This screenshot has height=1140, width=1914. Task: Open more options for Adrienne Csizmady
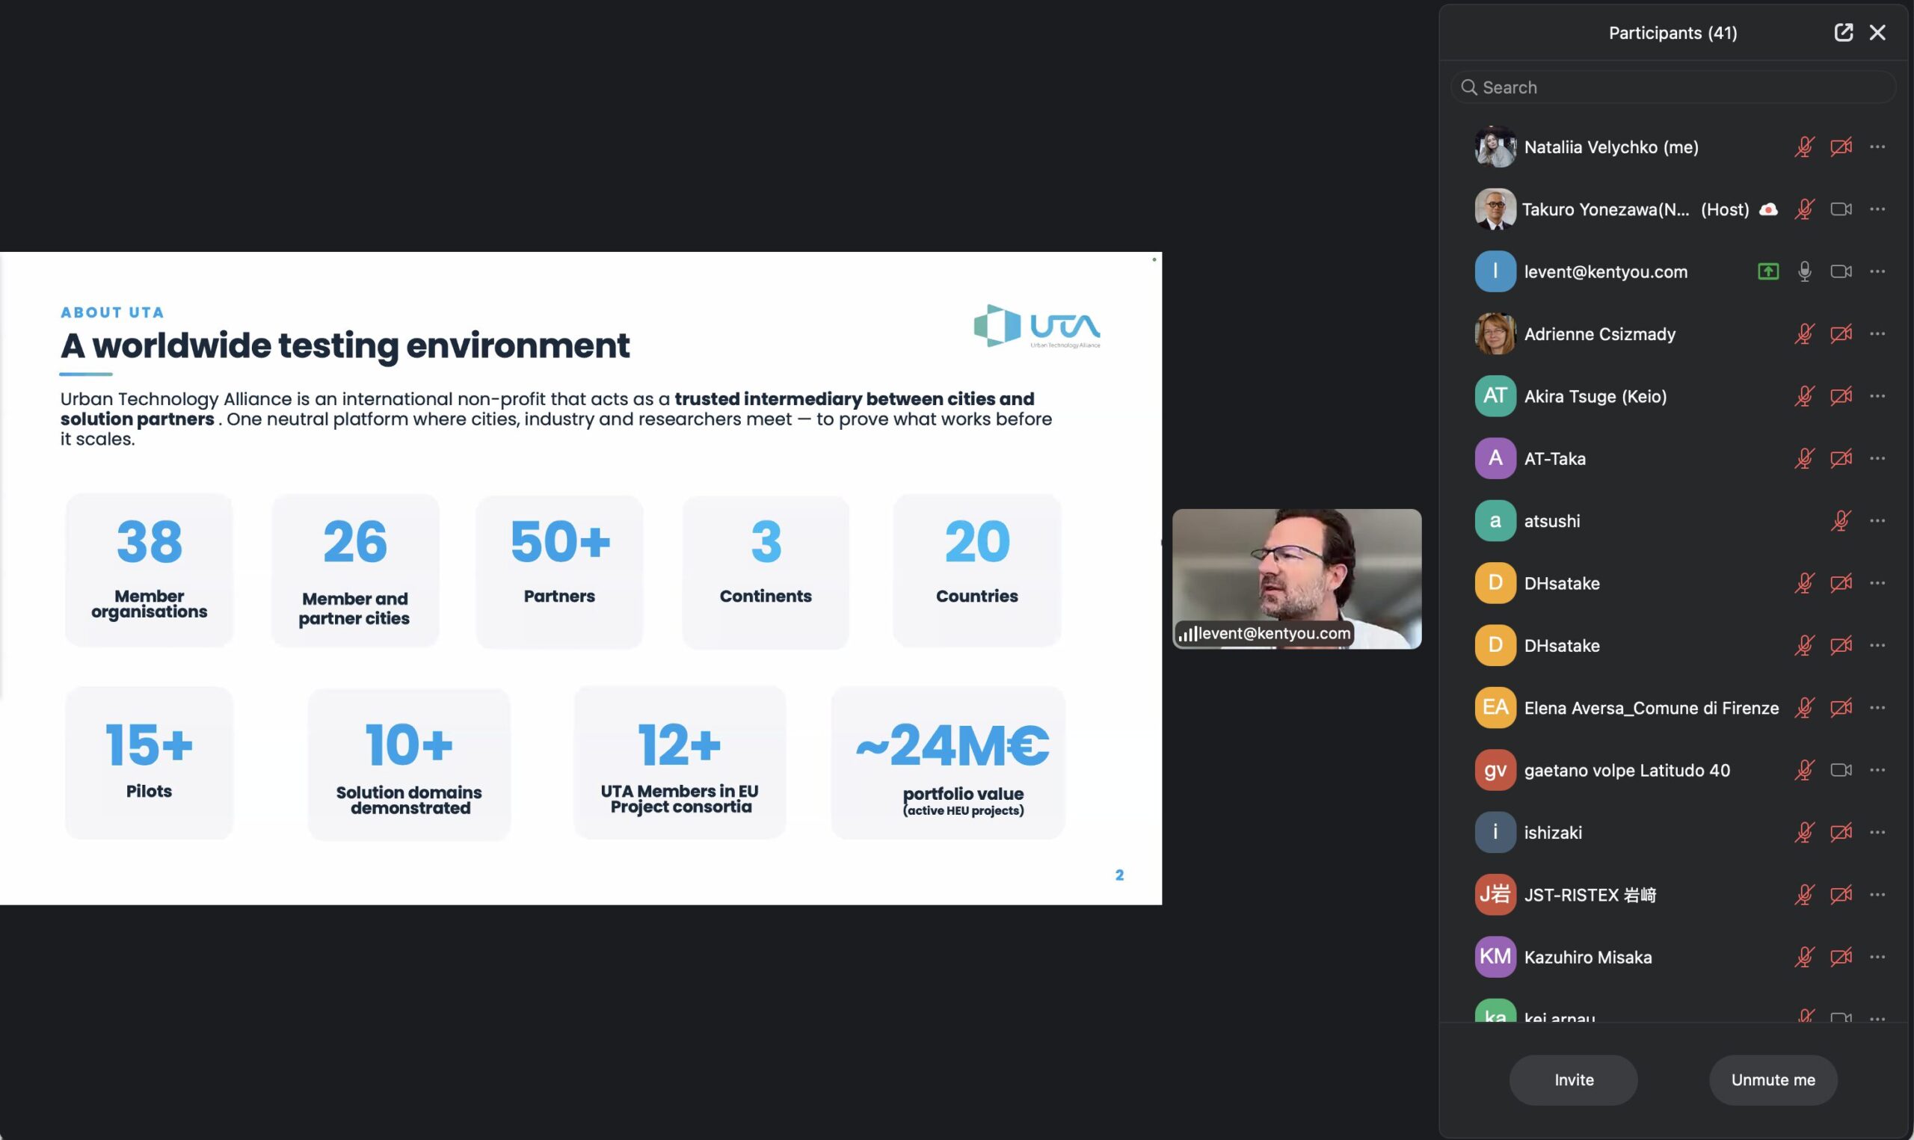1877,333
